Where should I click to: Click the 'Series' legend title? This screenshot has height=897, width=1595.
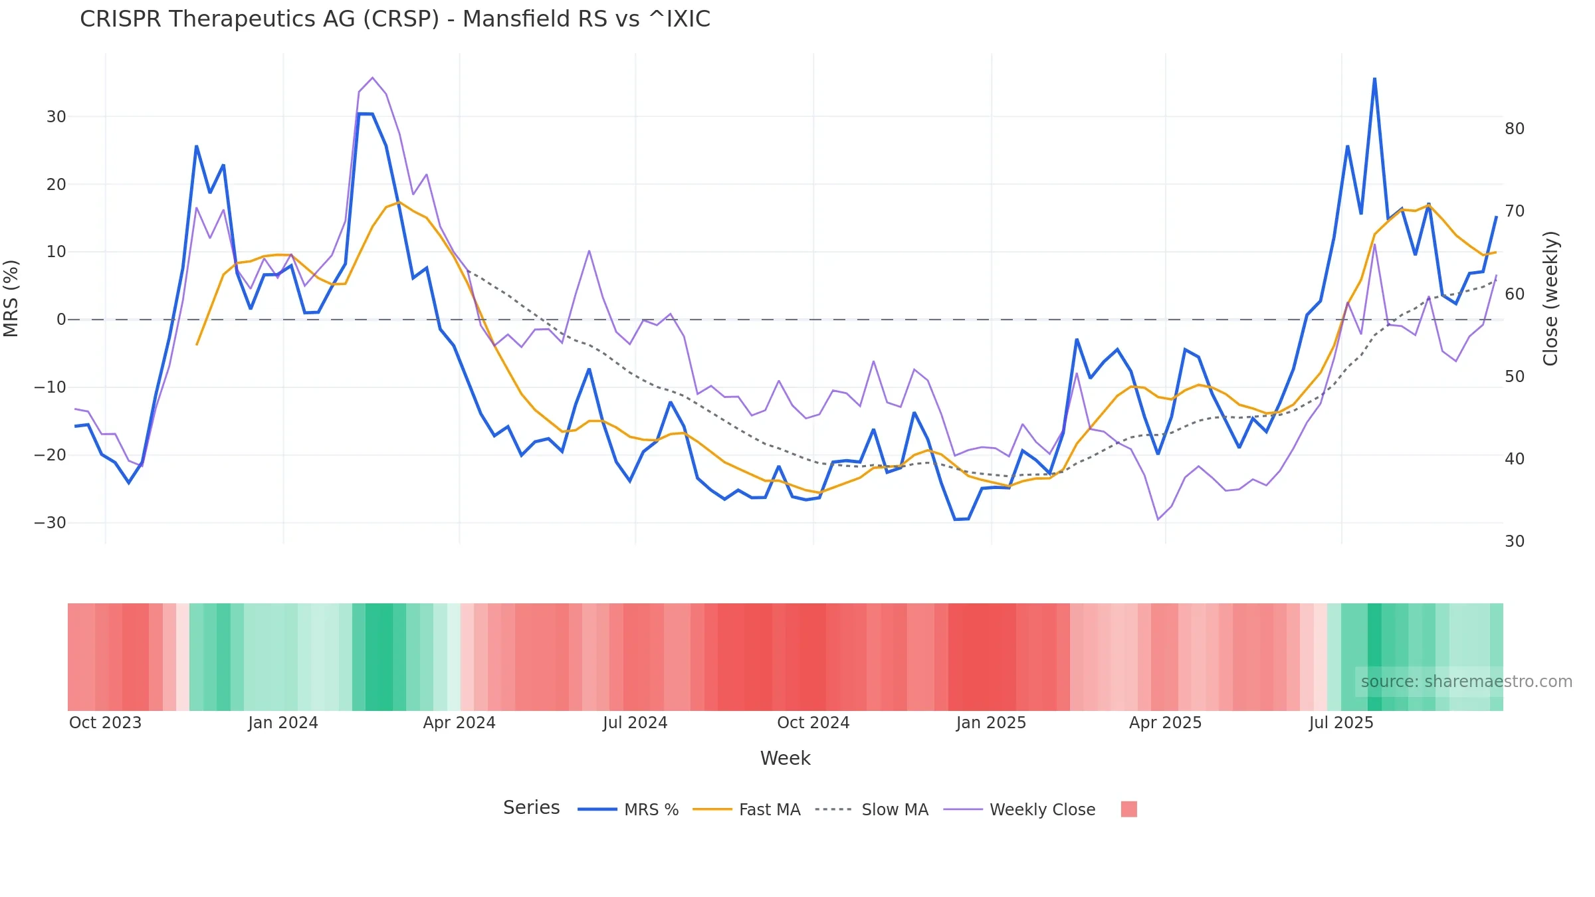point(531,807)
